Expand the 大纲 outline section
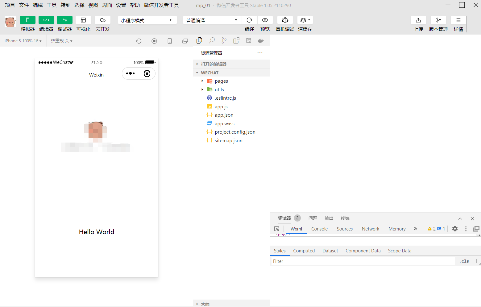This screenshot has height=307, width=481. (231, 304)
